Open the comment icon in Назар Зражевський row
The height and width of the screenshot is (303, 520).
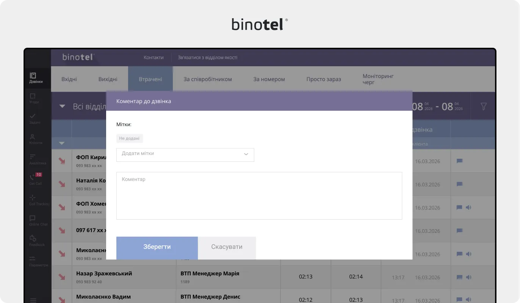pos(459,277)
